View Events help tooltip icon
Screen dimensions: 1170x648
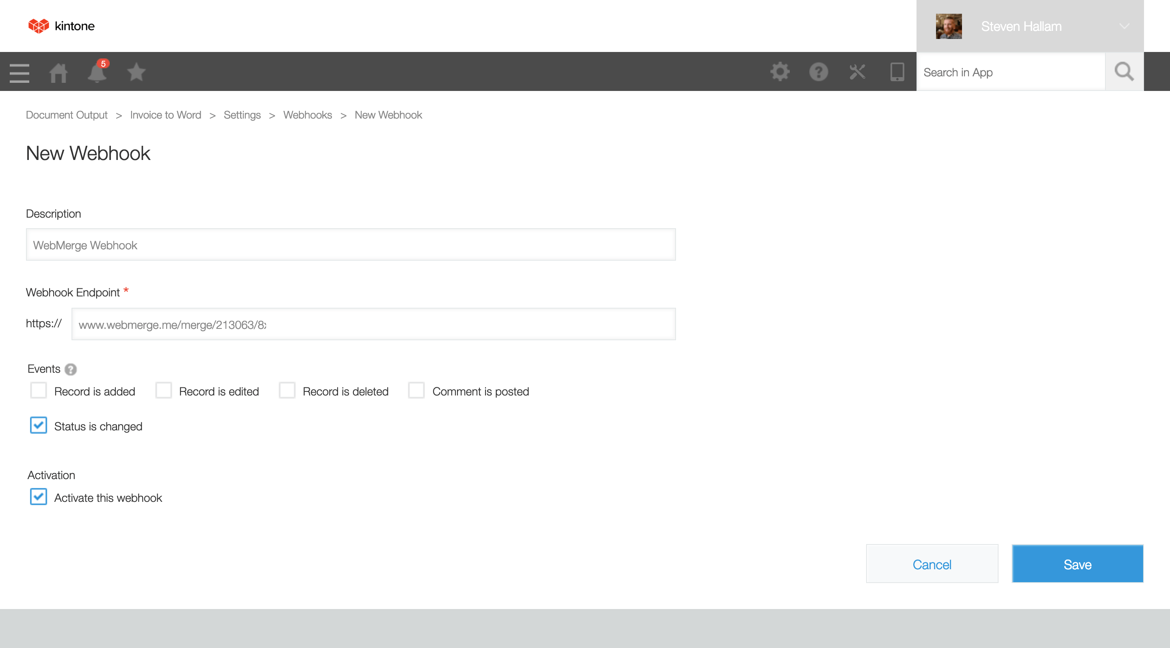tap(71, 370)
